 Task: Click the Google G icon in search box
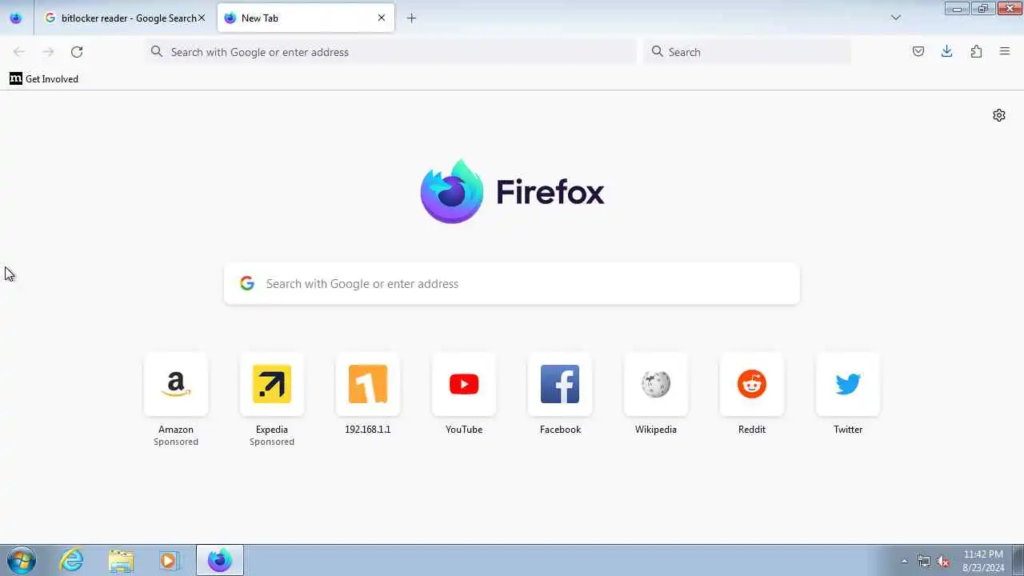tap(247, 283)
